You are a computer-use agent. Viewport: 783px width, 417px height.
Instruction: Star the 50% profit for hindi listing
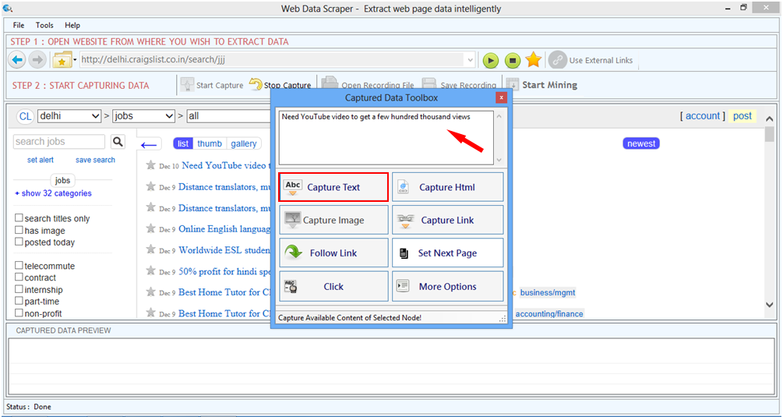151,271
